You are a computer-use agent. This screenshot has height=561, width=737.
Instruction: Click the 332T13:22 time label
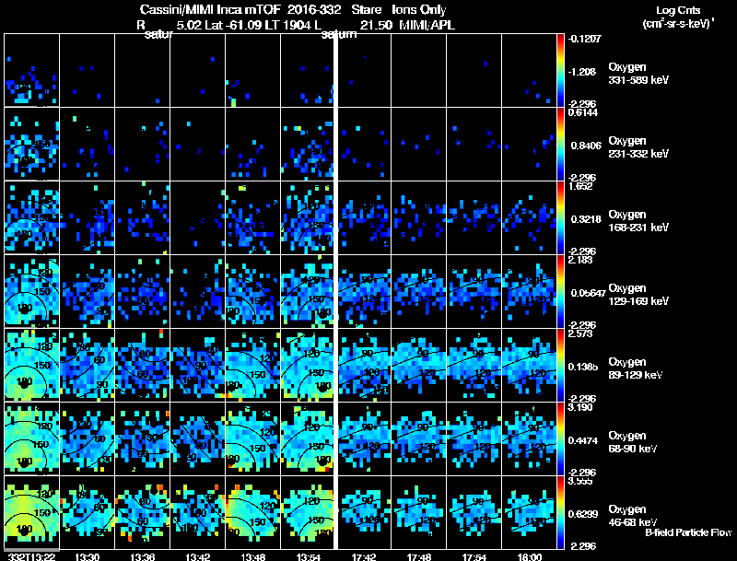(32, 556)
